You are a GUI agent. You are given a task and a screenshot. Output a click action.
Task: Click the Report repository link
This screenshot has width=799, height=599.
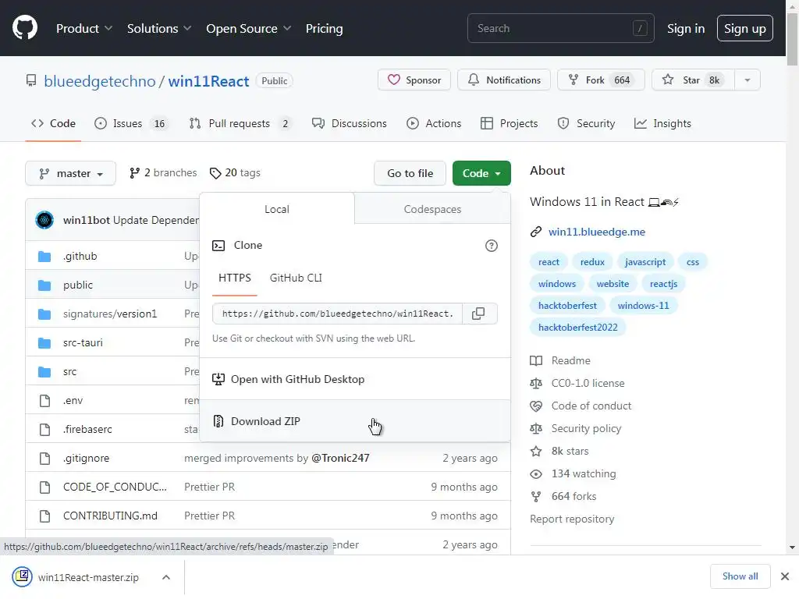(x=572, y=519)
